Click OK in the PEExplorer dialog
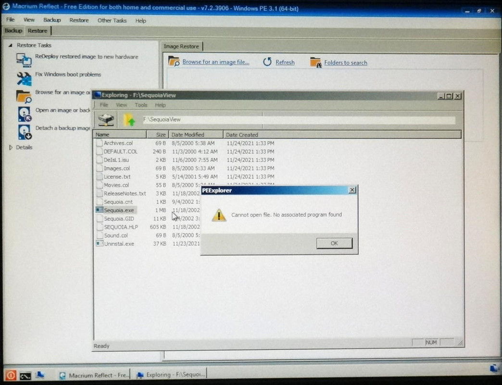Image resolution: width=502 pixels, height=385 pixels. pos(334,243)
